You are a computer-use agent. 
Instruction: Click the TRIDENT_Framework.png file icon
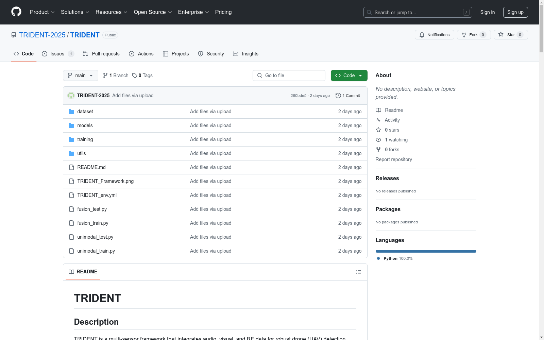point(71,181)
